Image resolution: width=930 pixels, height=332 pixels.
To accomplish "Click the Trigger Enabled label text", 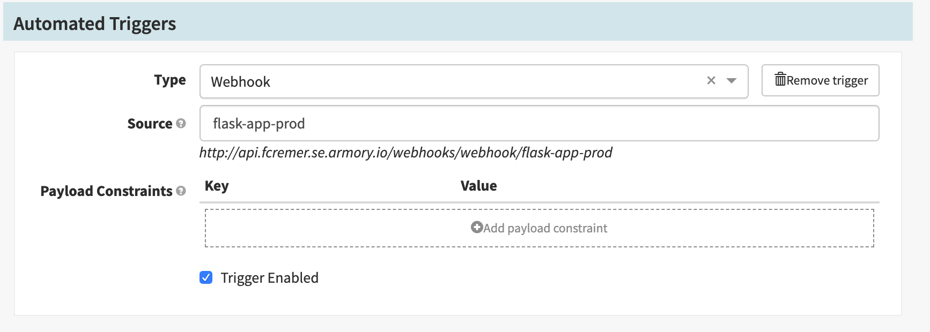I will click(269, 278).
